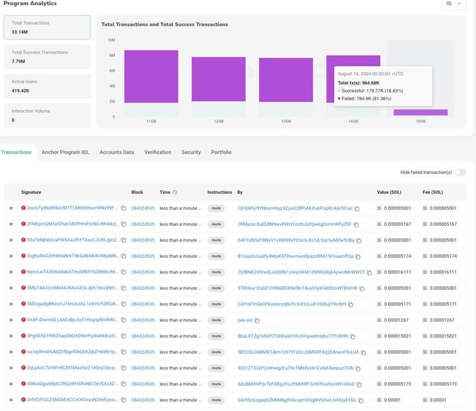
Task: Open the Accounts Data tab
Action: [117, 152]
